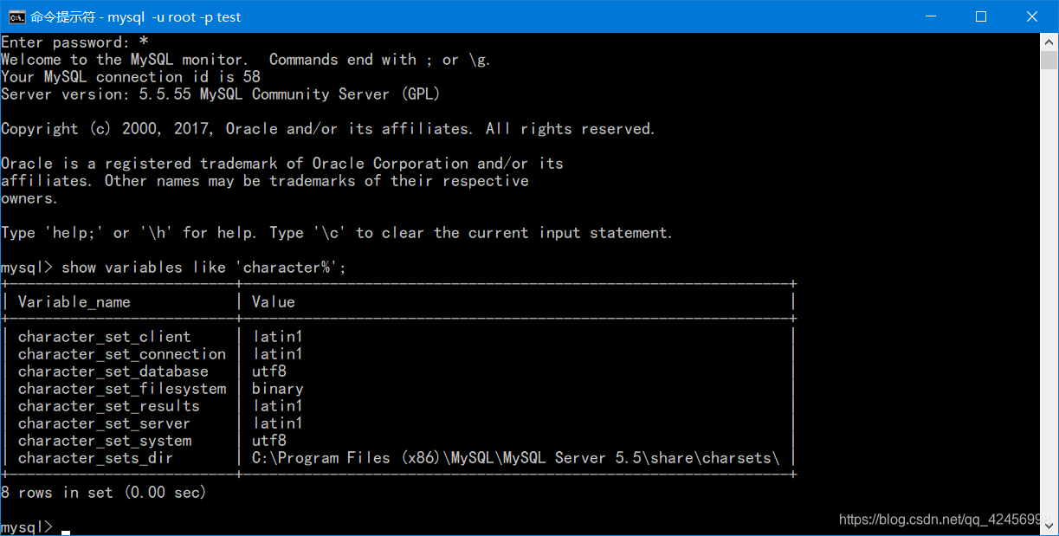
Task: Click the latin1 value of character_set_connection
Action: coord(278,354)
